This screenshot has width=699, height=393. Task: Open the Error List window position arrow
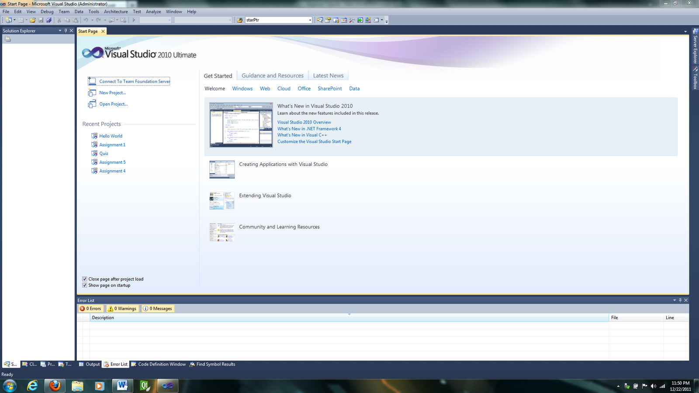(675, 300)
